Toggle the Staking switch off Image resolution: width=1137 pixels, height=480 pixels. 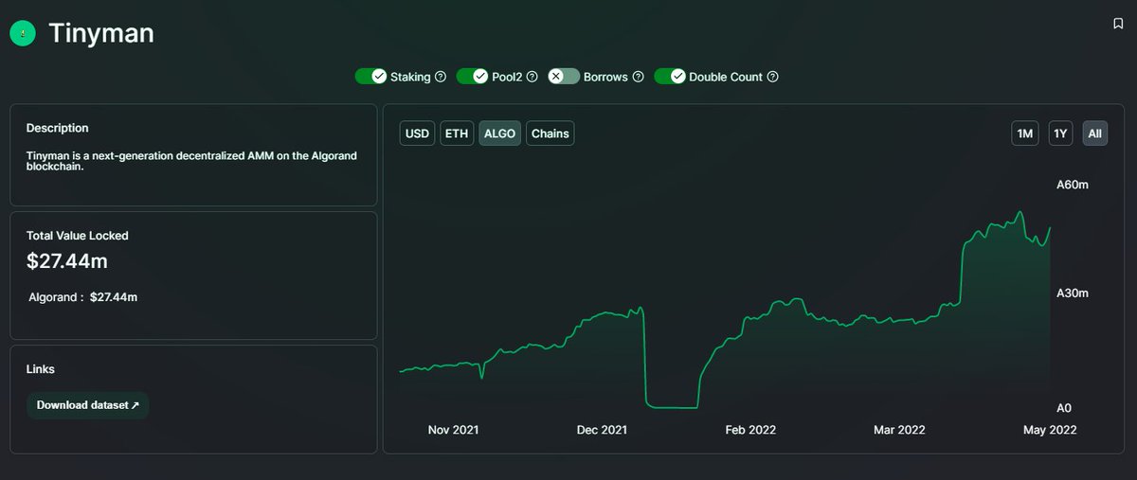click(370, 77)
